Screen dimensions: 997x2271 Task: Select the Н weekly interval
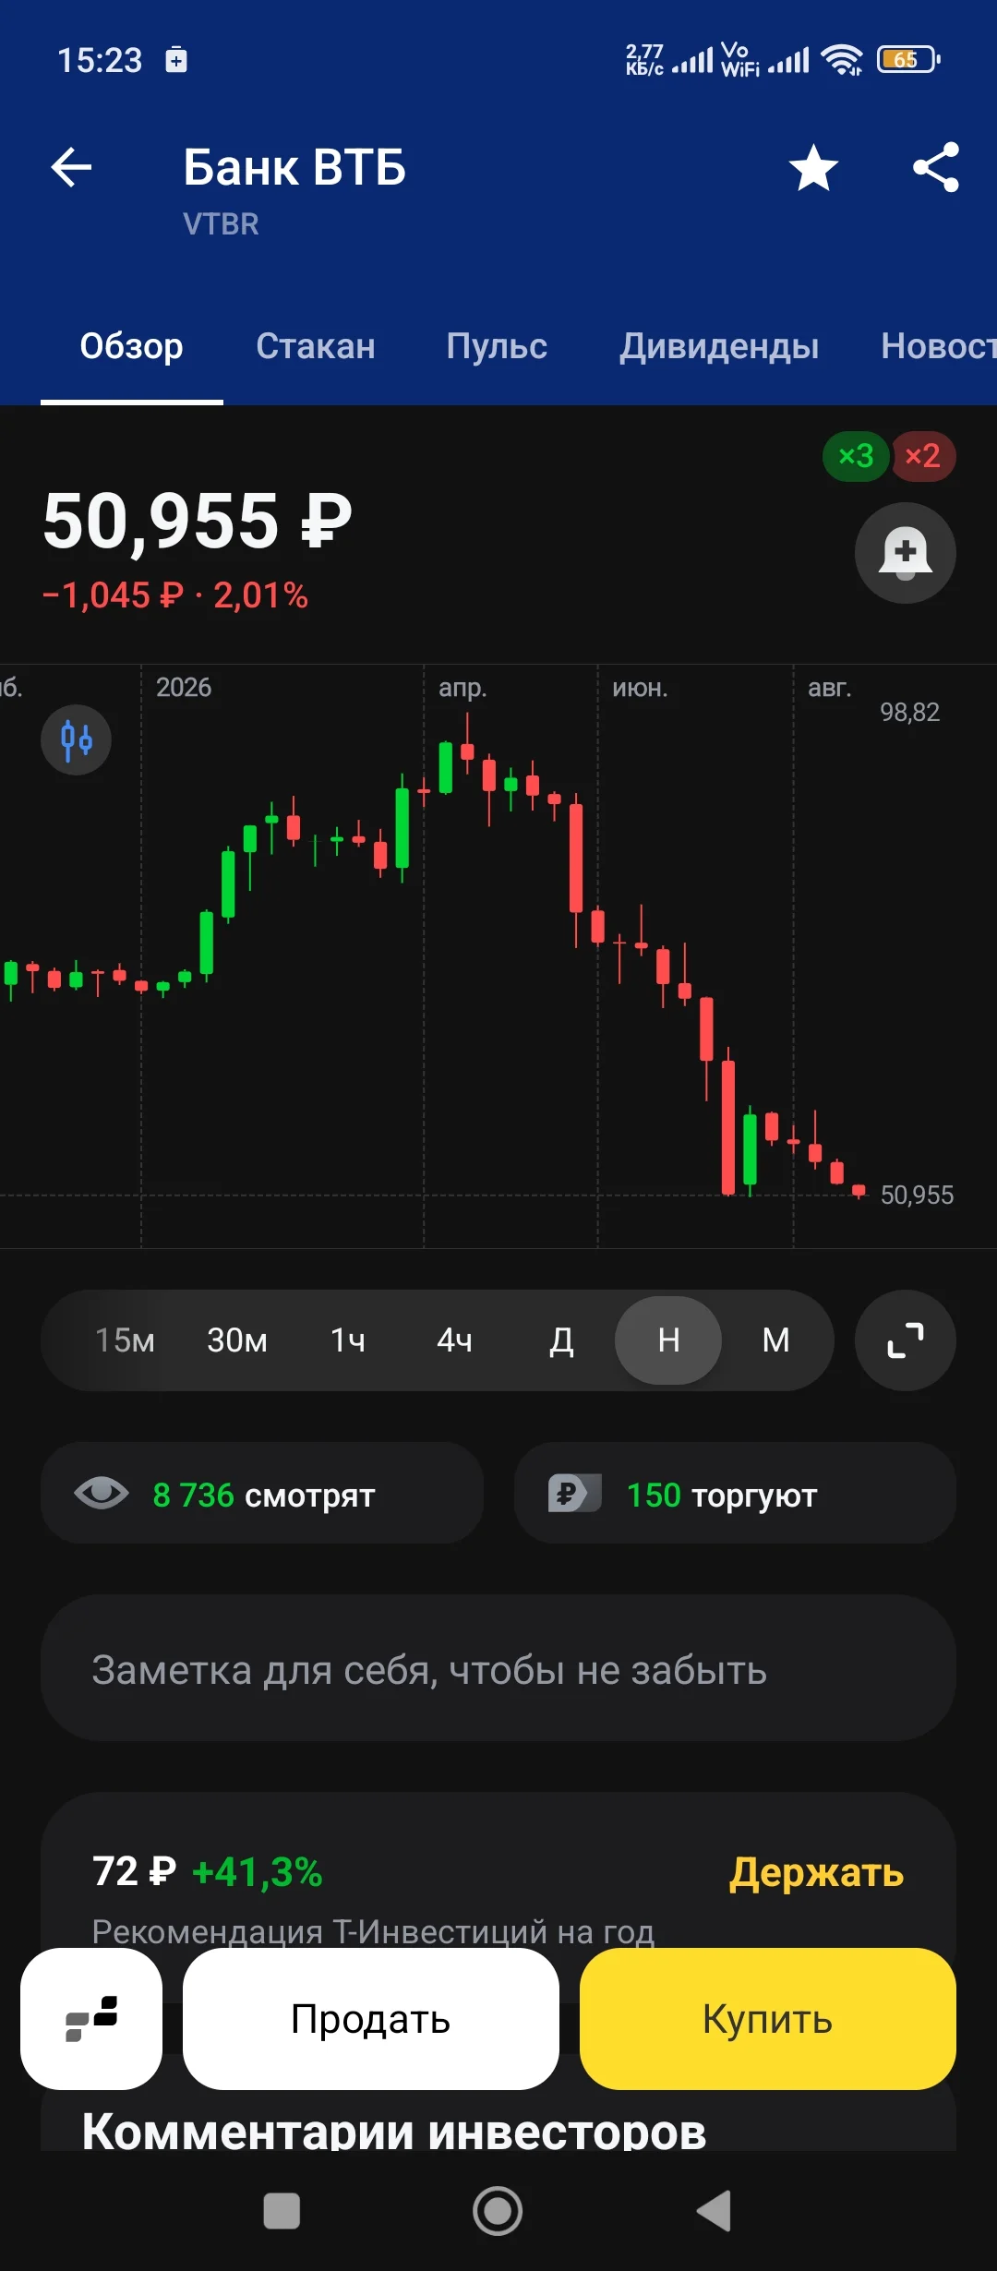click(x=668, y=1340)
